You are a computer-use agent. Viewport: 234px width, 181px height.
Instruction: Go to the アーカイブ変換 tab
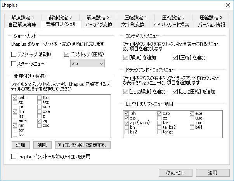(x=98, y=25)
